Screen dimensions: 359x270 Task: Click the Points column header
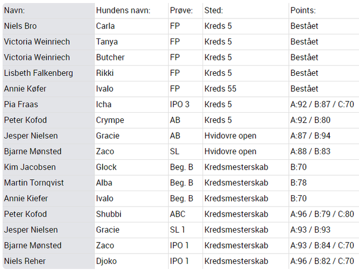324,11
